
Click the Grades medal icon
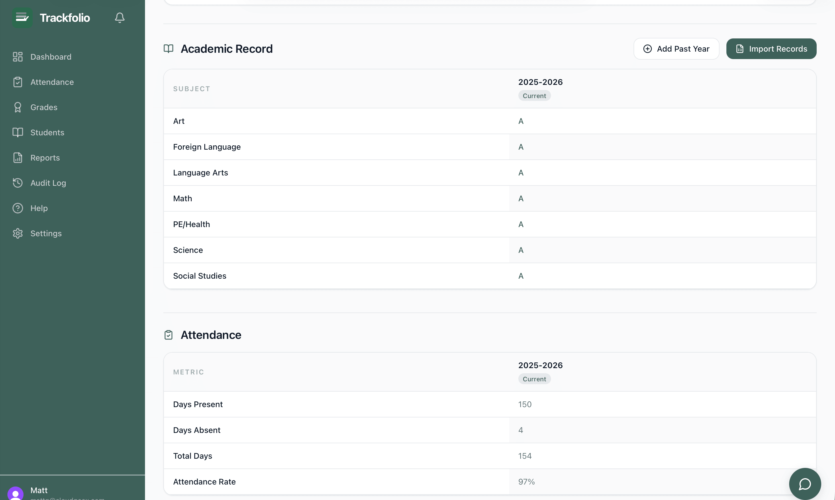pos(17,107)
